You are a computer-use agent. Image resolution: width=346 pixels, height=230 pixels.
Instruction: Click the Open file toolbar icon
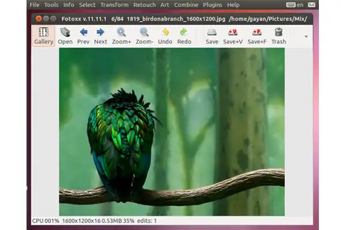(65, 36)
